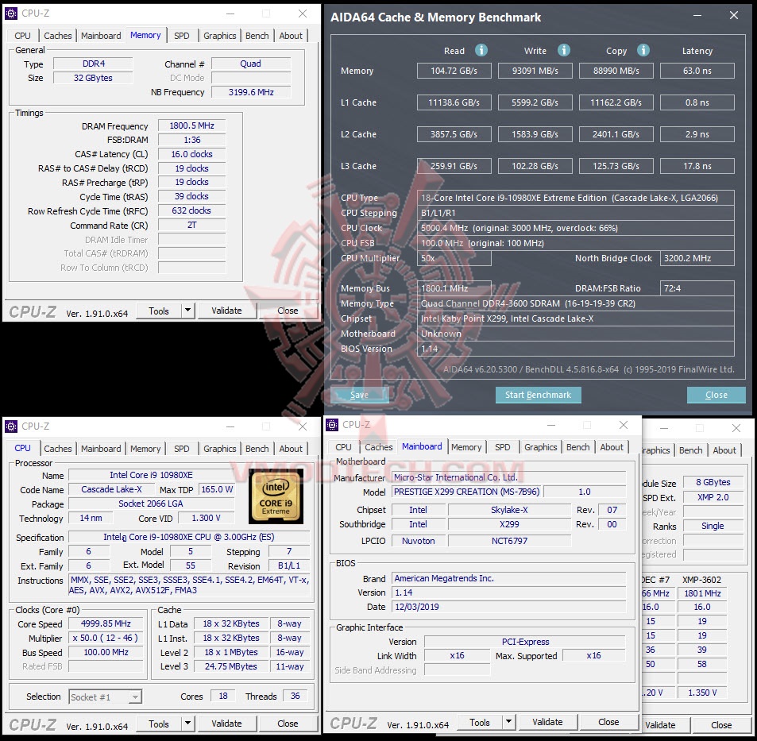Click Close button in CPU-Z Memory window footer
This screenshot has width=757, height=741.
click(288, 311)
